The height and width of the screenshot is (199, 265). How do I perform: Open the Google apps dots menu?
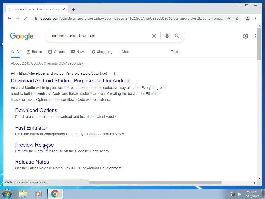click(x=256, y=36)
